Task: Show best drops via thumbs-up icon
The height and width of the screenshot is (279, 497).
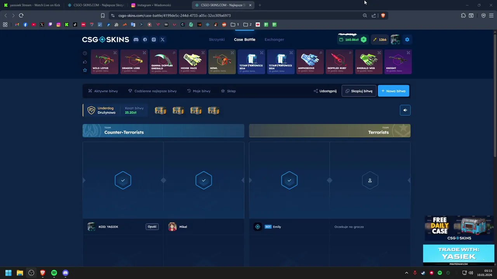Action: 85,62
